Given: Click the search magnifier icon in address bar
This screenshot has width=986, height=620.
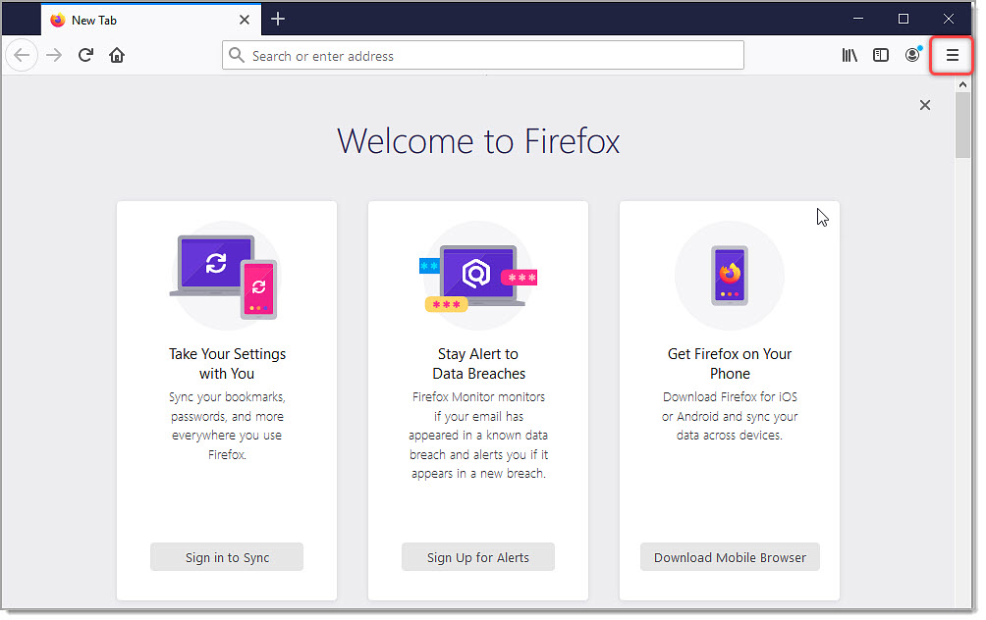Looking at the screenshot, I should (x=237, y=55).
